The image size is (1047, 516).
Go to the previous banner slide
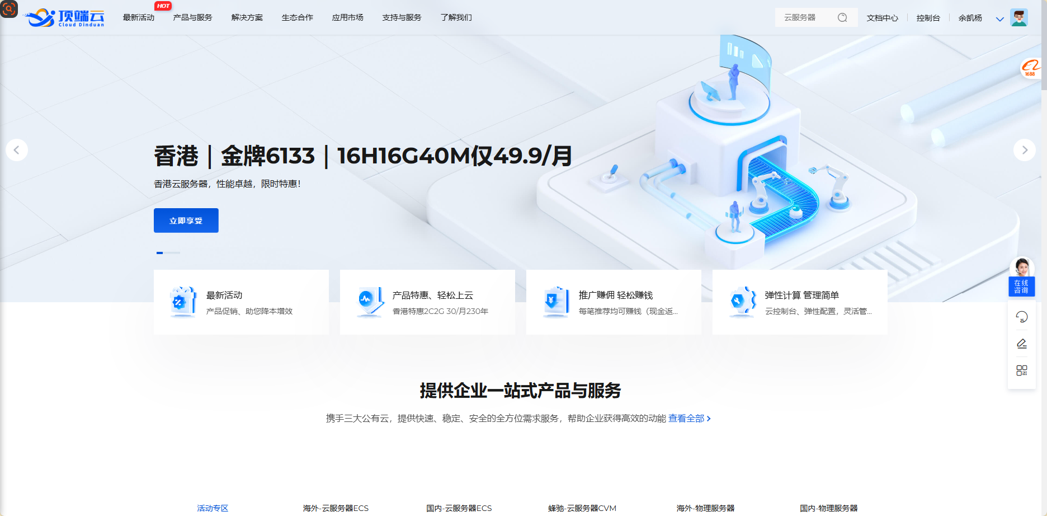(x=17, y=150)
